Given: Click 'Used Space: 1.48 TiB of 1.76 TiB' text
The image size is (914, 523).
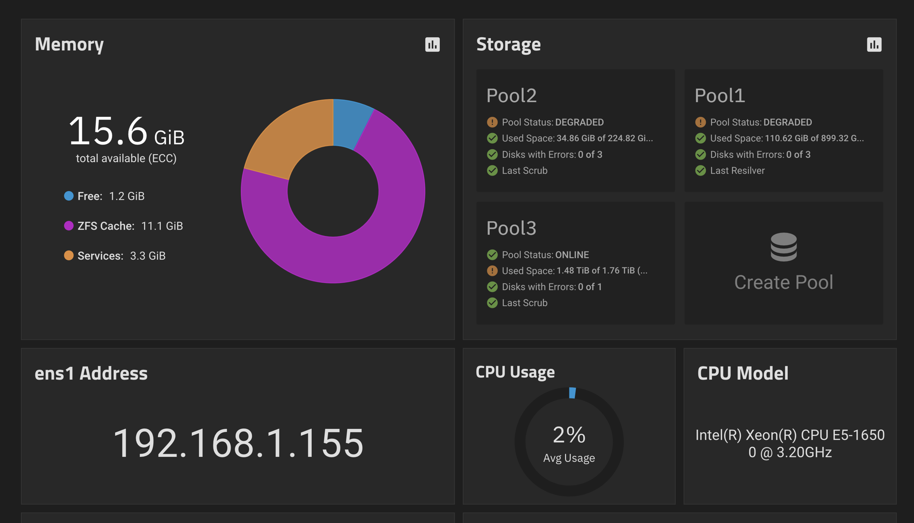Looking at the screenshot, I should click(575, 271).
